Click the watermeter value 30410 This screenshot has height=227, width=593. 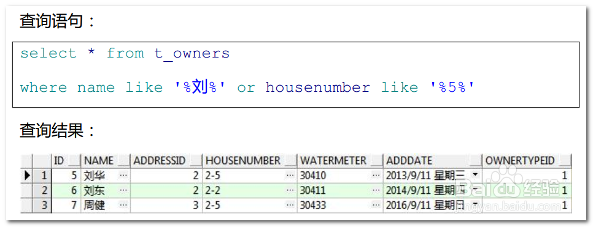(x=313, y=176)
